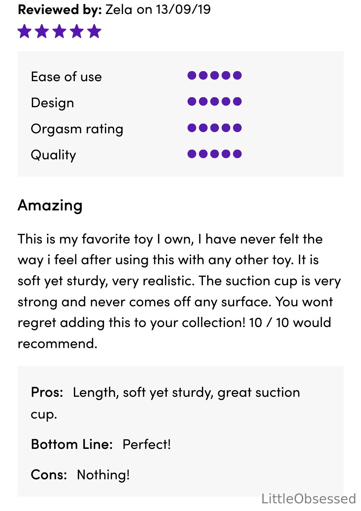
Task: Click the Design rating label
Action: [52, 103]
